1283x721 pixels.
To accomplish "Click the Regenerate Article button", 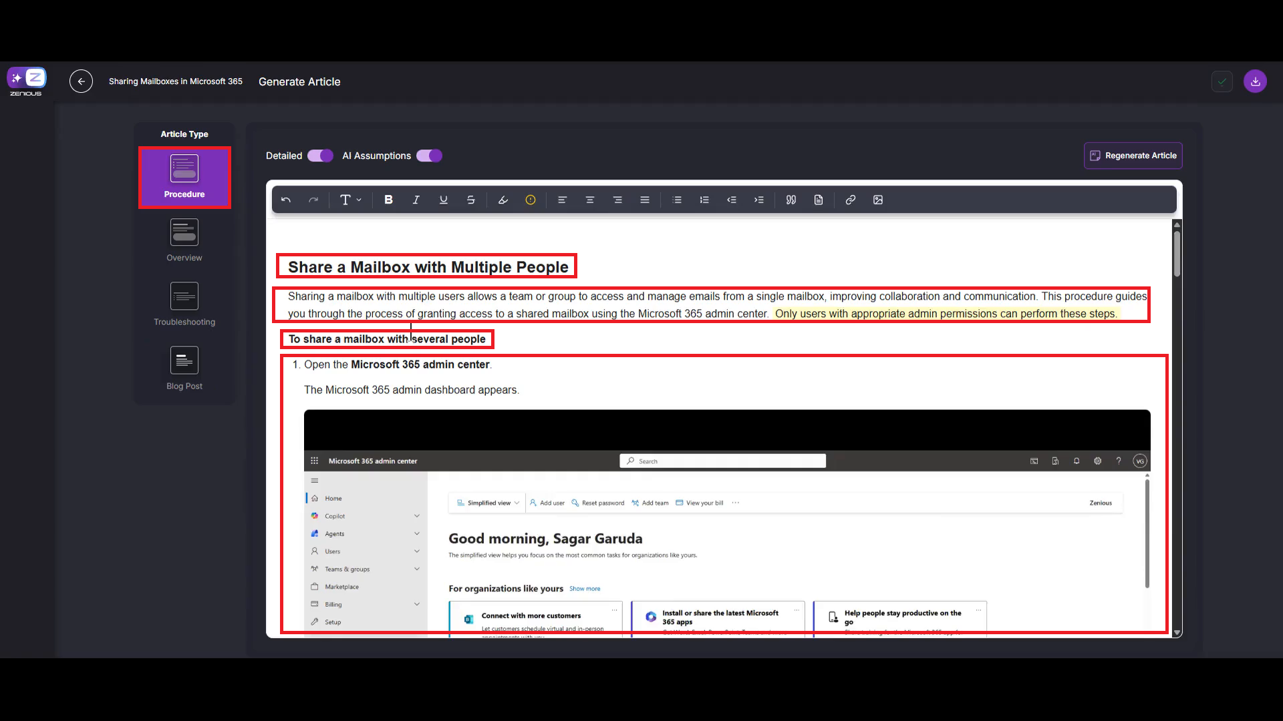I will (x=1133, y=156).
